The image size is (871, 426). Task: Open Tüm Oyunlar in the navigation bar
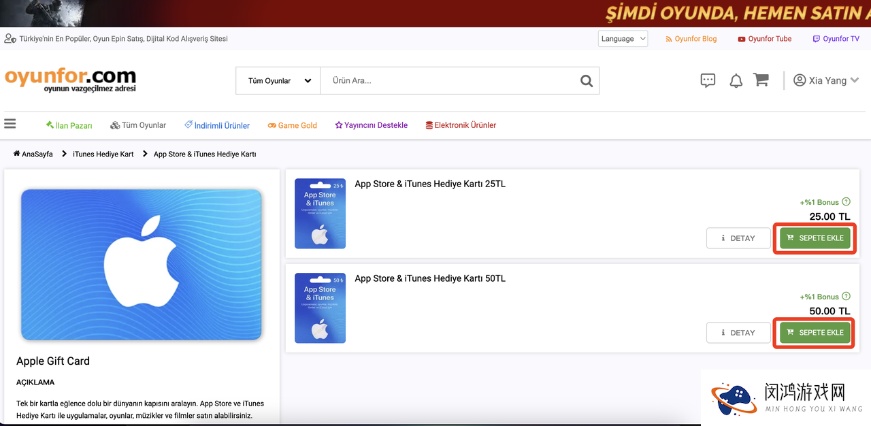[138, 125]
